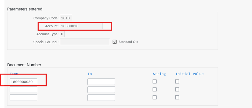This screenshot has height=108, width=252.
Task: Tick the String checkbox in second document row
Action: click(154, 89)
